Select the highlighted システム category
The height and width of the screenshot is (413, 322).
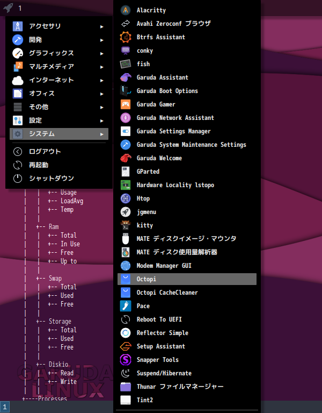coord(59,134)
